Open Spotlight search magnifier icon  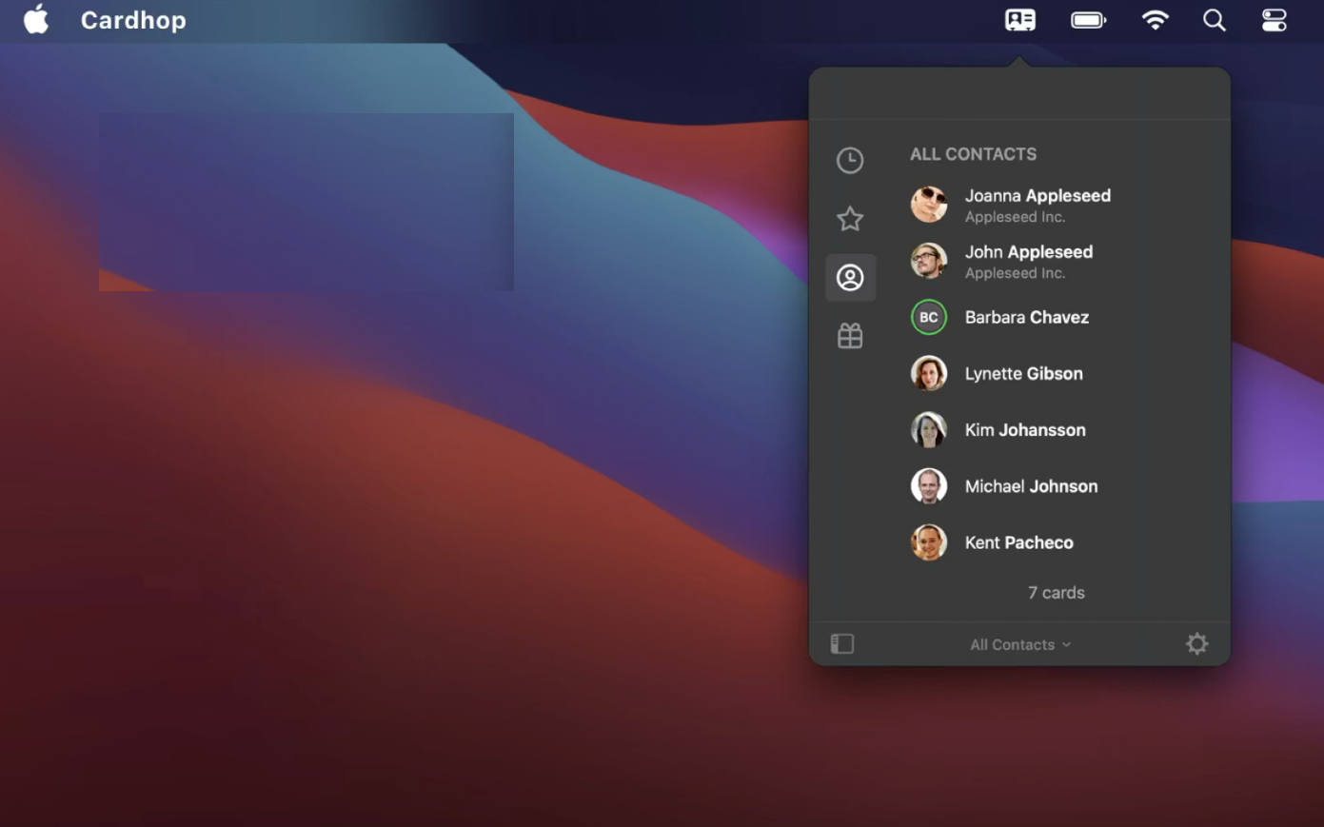pyautogui.click(x=1215, y=20)
